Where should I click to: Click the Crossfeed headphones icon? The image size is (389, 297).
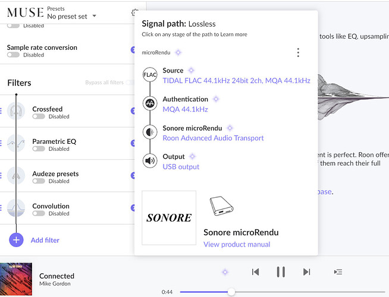pyautogui.click(x=16, y=111)
